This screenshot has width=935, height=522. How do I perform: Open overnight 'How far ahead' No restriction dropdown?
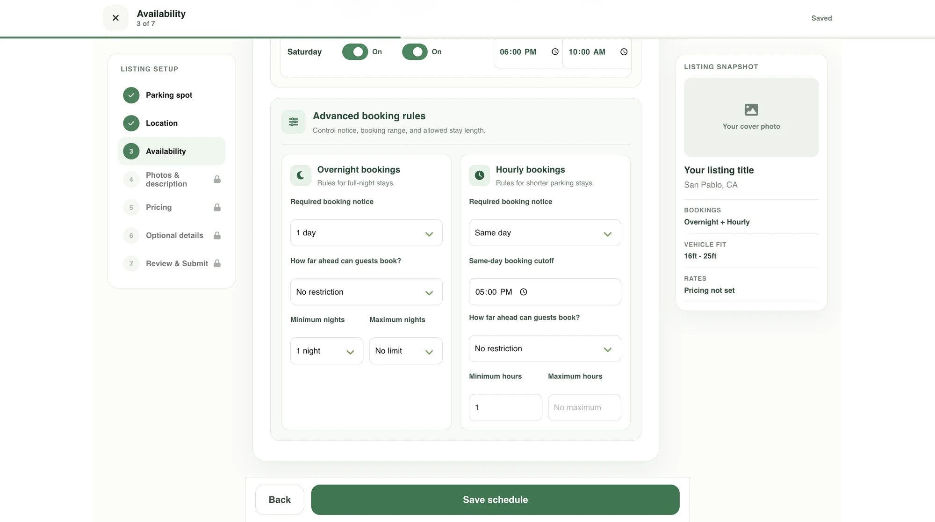[367, 292]
